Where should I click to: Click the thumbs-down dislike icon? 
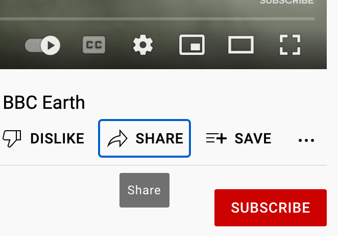(12, 138)
